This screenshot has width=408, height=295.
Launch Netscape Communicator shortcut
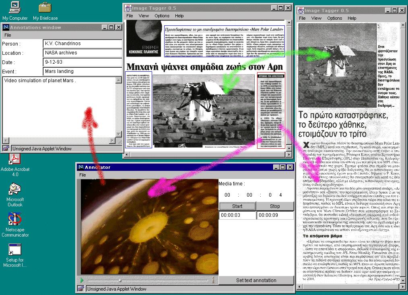[x=15, y=224]
